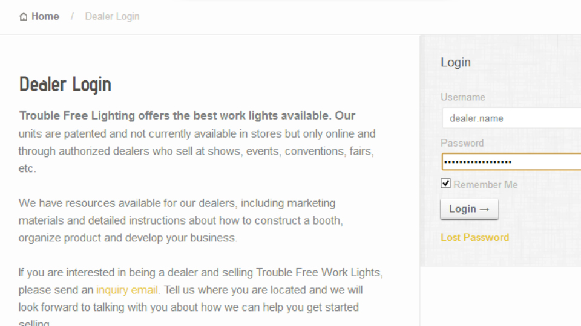Focus the Username field containing dealer.name
The width and height of the screenshot is (581, 326).
point(512,118)
